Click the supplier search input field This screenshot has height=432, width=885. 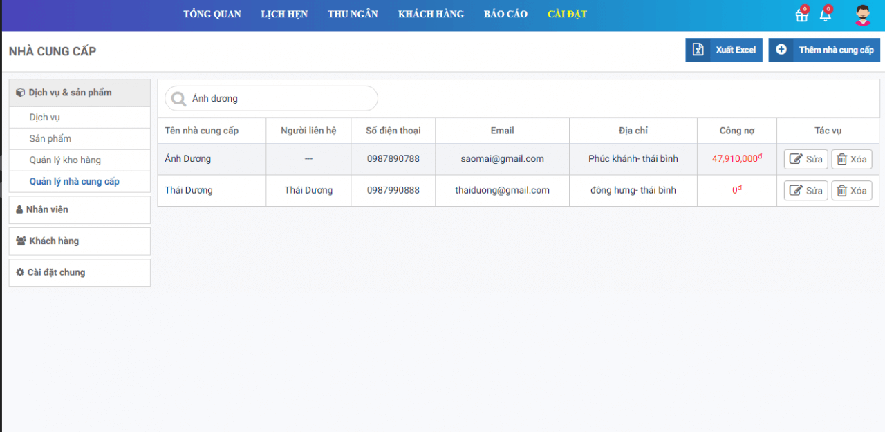point(280,99)
